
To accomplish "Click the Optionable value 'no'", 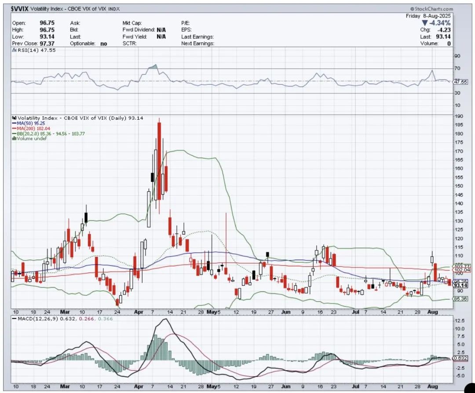I will (104, 44).
